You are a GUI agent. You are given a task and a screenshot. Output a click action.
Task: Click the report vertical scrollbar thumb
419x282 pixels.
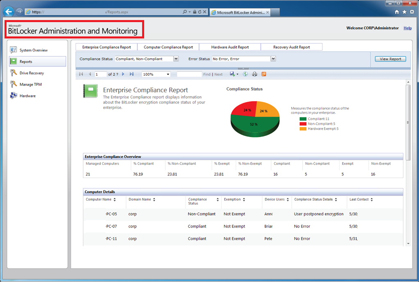408,122
